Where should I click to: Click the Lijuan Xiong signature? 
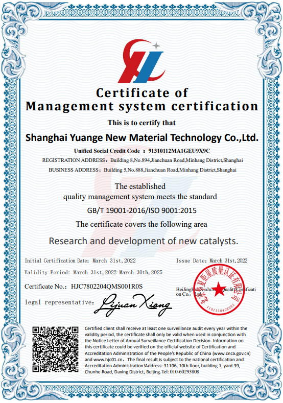coord(133,305)
